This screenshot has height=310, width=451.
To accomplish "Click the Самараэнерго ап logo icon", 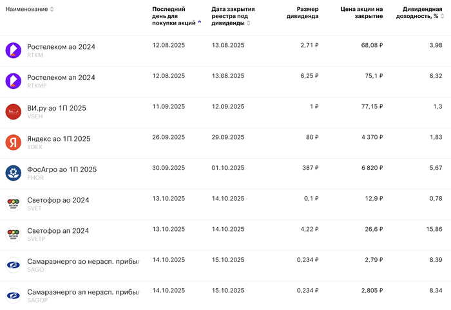I will pyautogui.click(x=14, y=295).
